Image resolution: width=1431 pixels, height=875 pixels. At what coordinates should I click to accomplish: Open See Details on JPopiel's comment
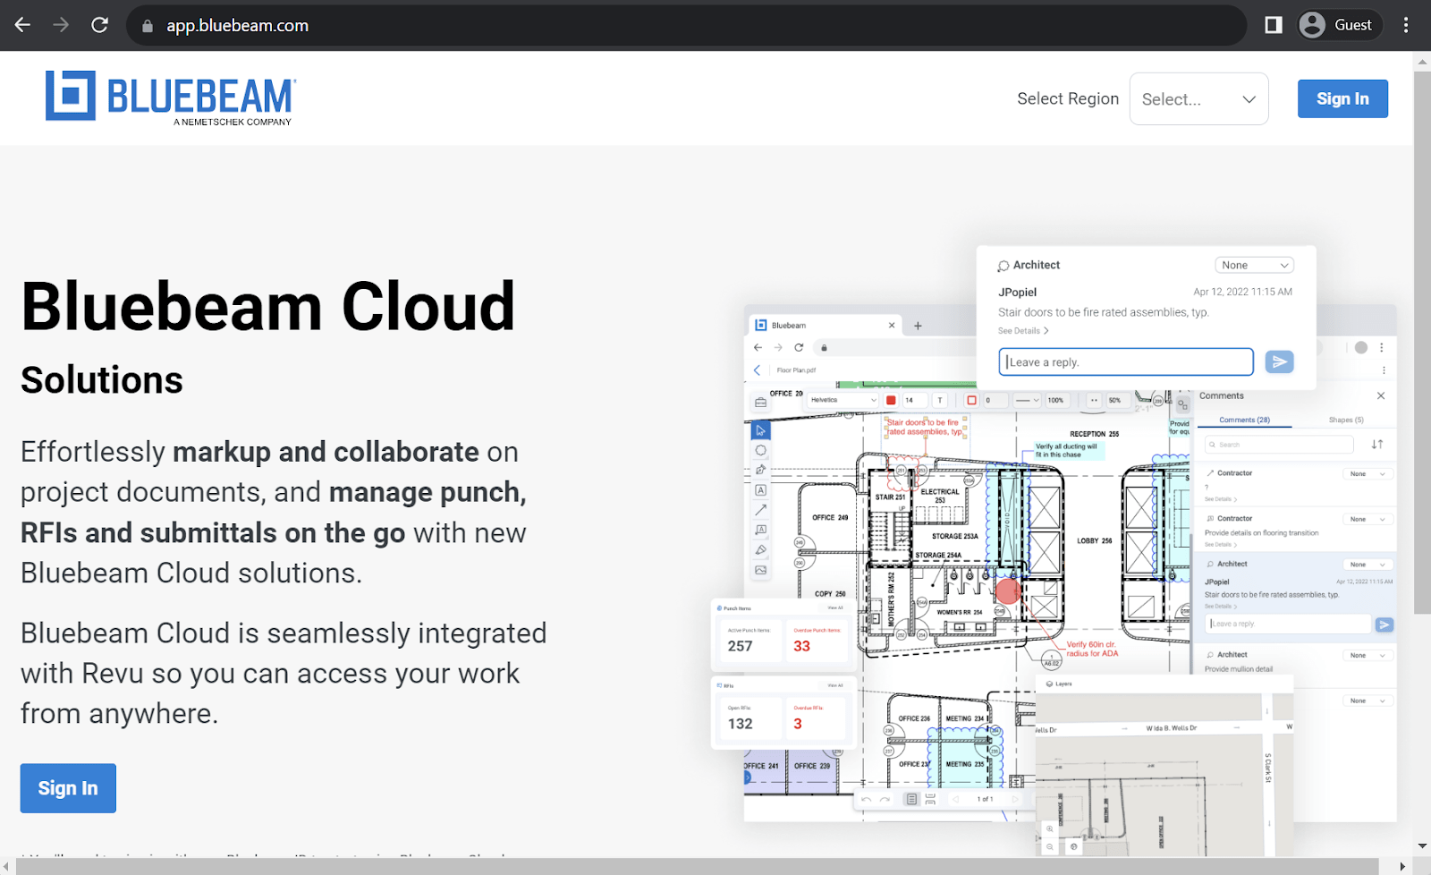coord(1022,330)
